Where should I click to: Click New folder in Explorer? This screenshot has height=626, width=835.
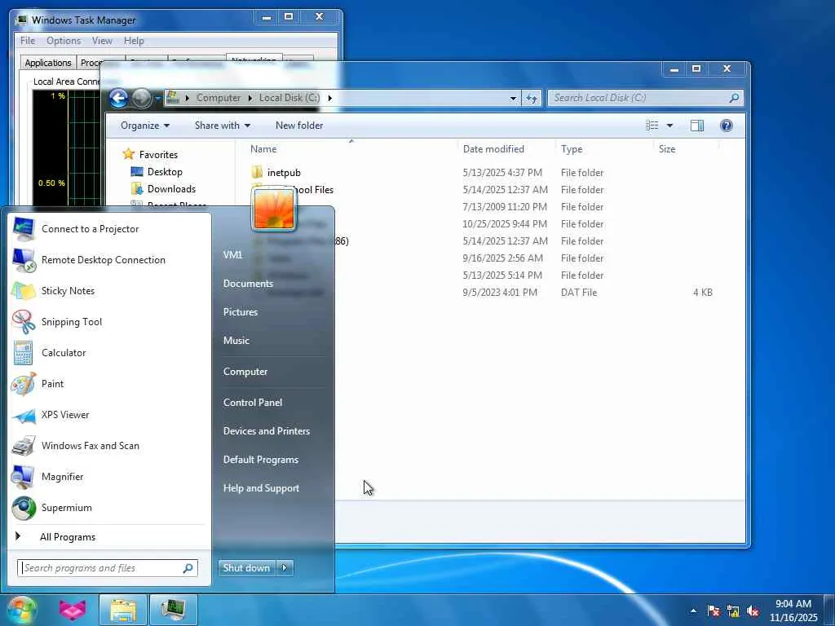pos(298,126)
